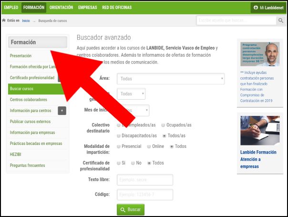Select the FORMACIÓN menu tab
Image resolution: width=288 pixels, height=217 pixels.
pos(34,8)
